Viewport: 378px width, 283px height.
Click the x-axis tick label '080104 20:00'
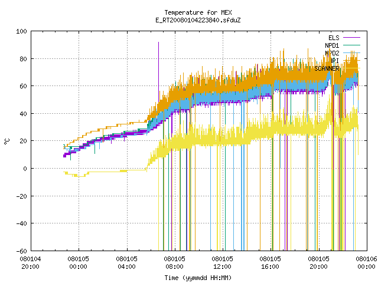(30, 263)
